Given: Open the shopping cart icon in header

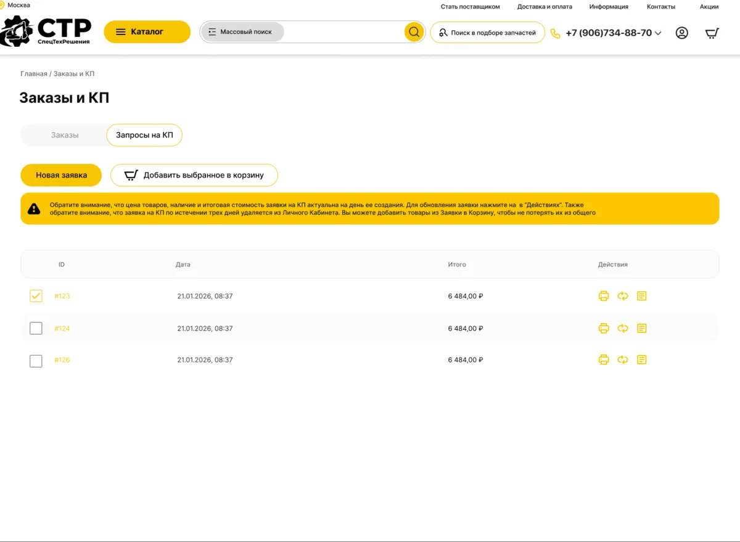Looking at the screenshot, I should (712, 33).
